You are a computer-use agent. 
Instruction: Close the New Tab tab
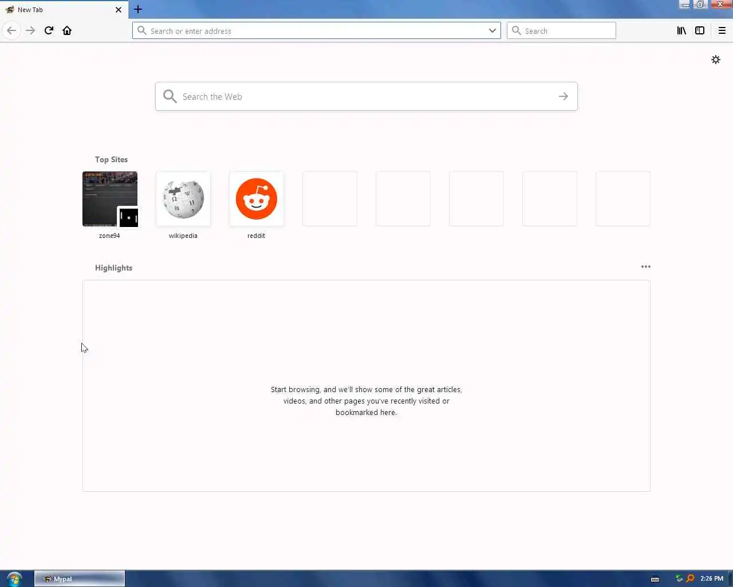tap(119, 10)
